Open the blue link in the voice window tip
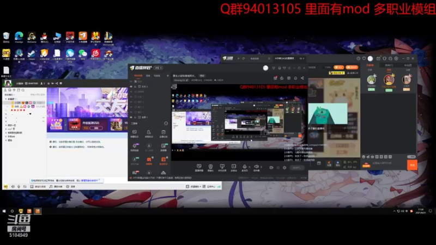436x245 pixels. tap(89, 180)
